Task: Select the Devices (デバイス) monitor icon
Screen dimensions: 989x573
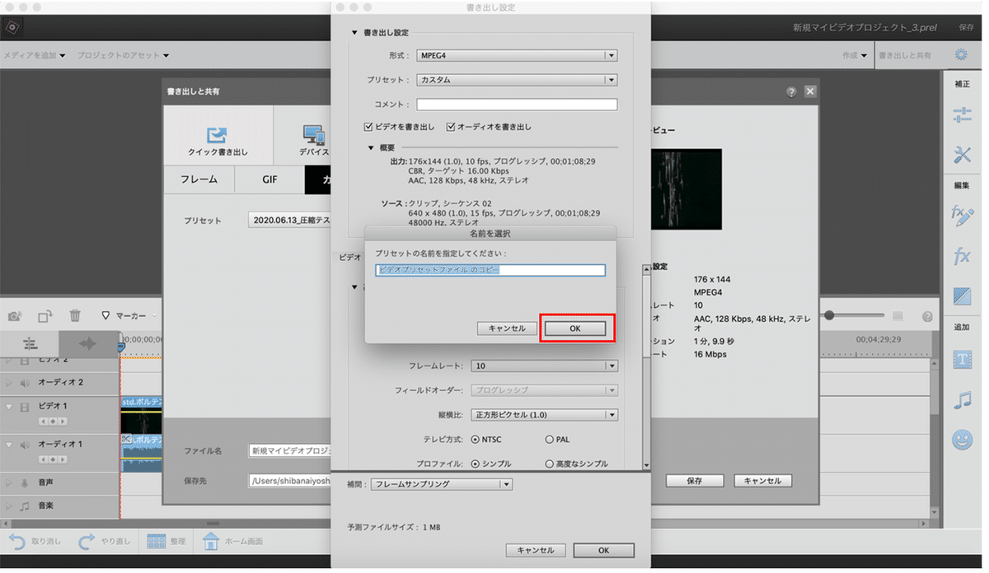Action: tap(314, 135)
